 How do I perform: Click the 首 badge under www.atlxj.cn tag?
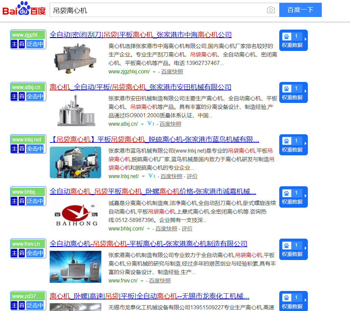(22, 97)
